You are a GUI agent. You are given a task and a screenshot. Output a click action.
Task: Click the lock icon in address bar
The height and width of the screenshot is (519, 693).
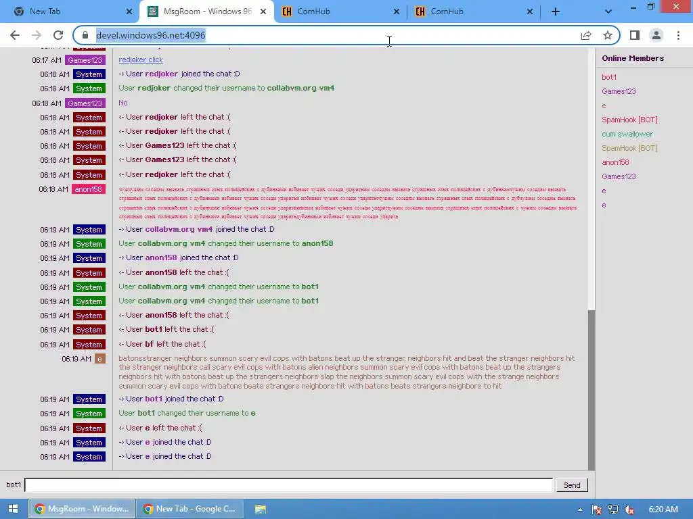[85, 35]
